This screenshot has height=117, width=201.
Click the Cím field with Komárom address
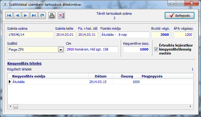click(92, 49)
